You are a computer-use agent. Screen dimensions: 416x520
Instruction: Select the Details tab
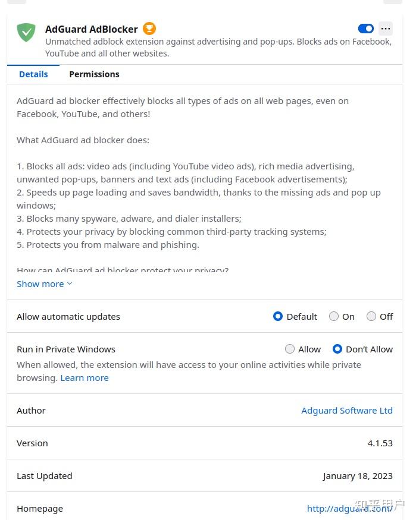[x=33, y=74]
